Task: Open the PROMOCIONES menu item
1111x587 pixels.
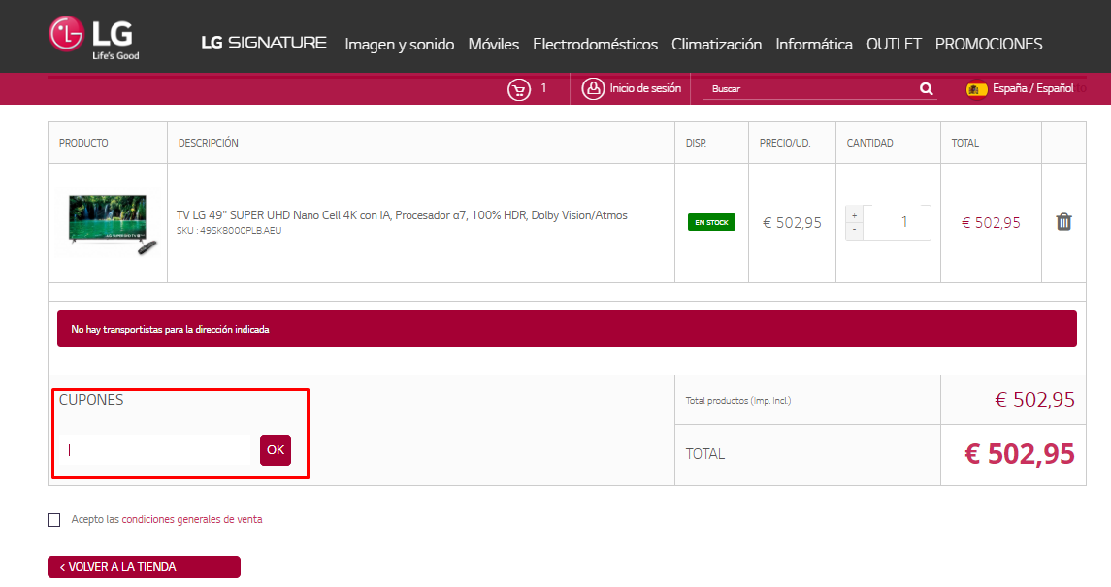Action: (x=988, y=45)
